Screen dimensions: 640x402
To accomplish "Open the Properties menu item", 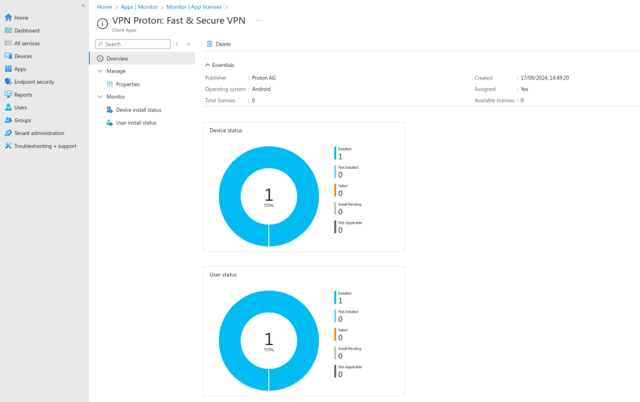I will tap(127, 84).
